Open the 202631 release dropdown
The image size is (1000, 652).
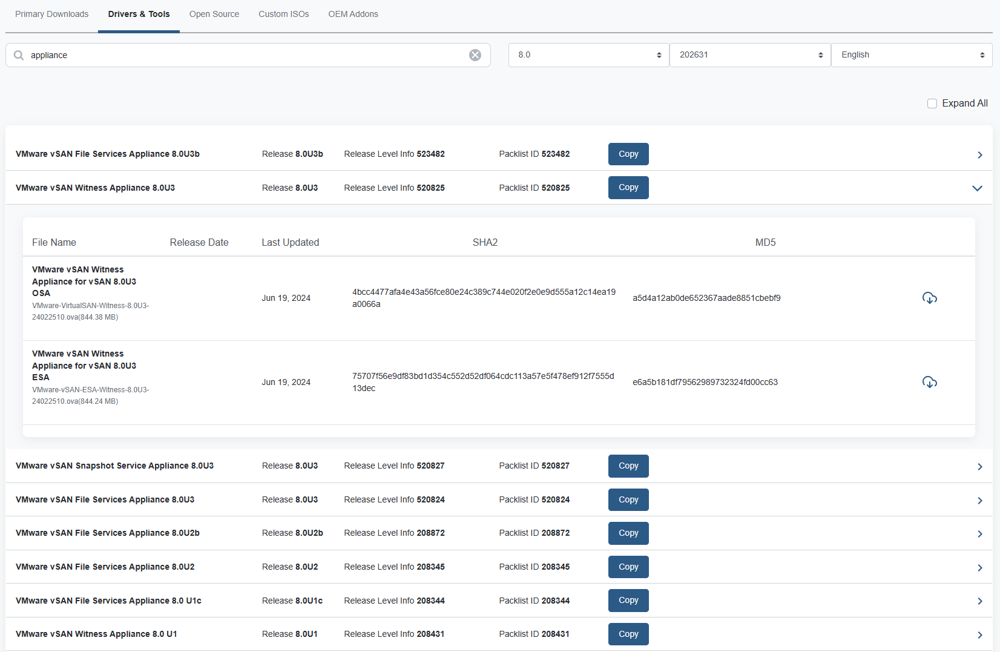(x=749, y=55)
